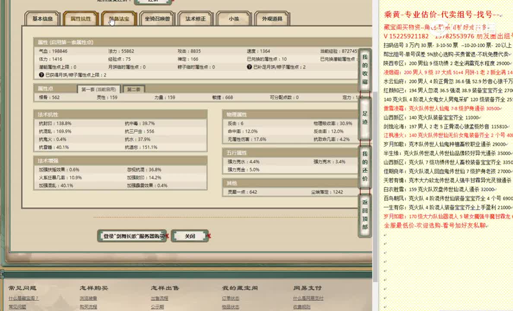Click the page vertical scrollbar
Image resolution: width=513 pixels, height=311 pixels.
(x=375, y=187)
